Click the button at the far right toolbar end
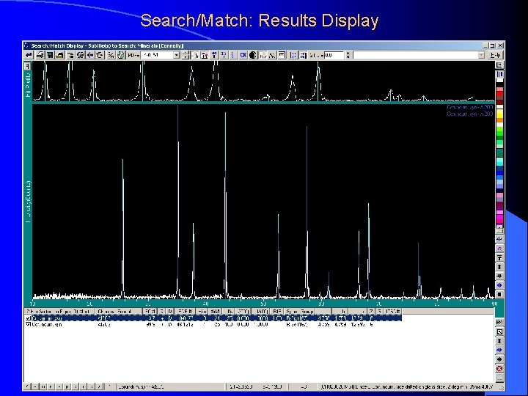 coord(495,55)
